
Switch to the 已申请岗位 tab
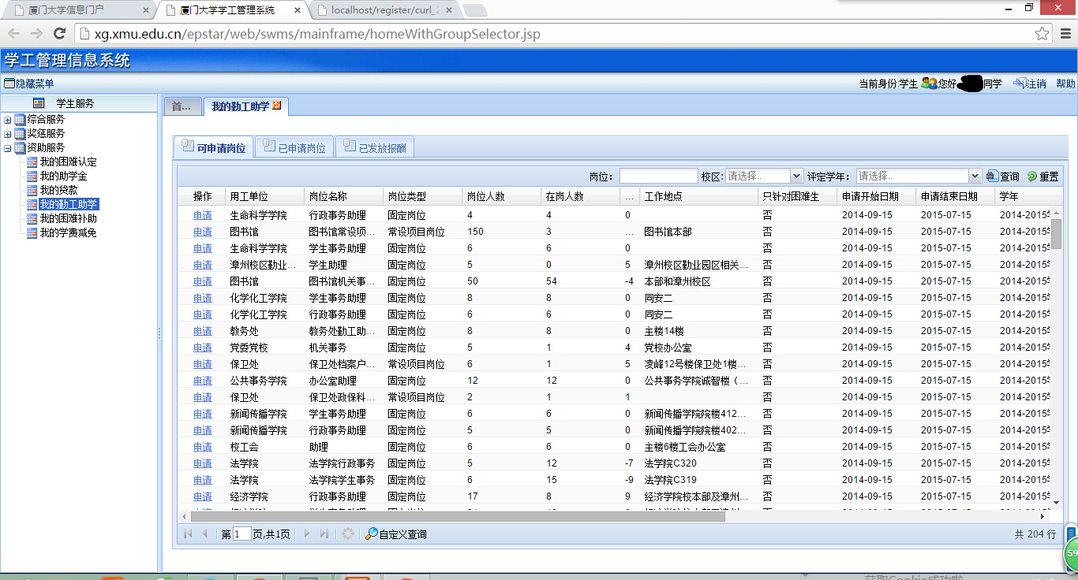pyautogui.click(x=294, y=147)
